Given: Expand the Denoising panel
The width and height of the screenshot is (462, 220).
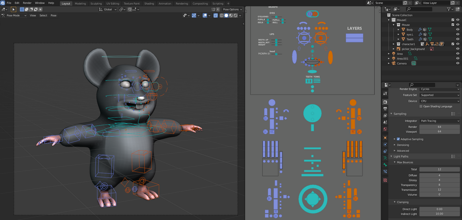Looking at the screenshot, I should click(402, 145).
